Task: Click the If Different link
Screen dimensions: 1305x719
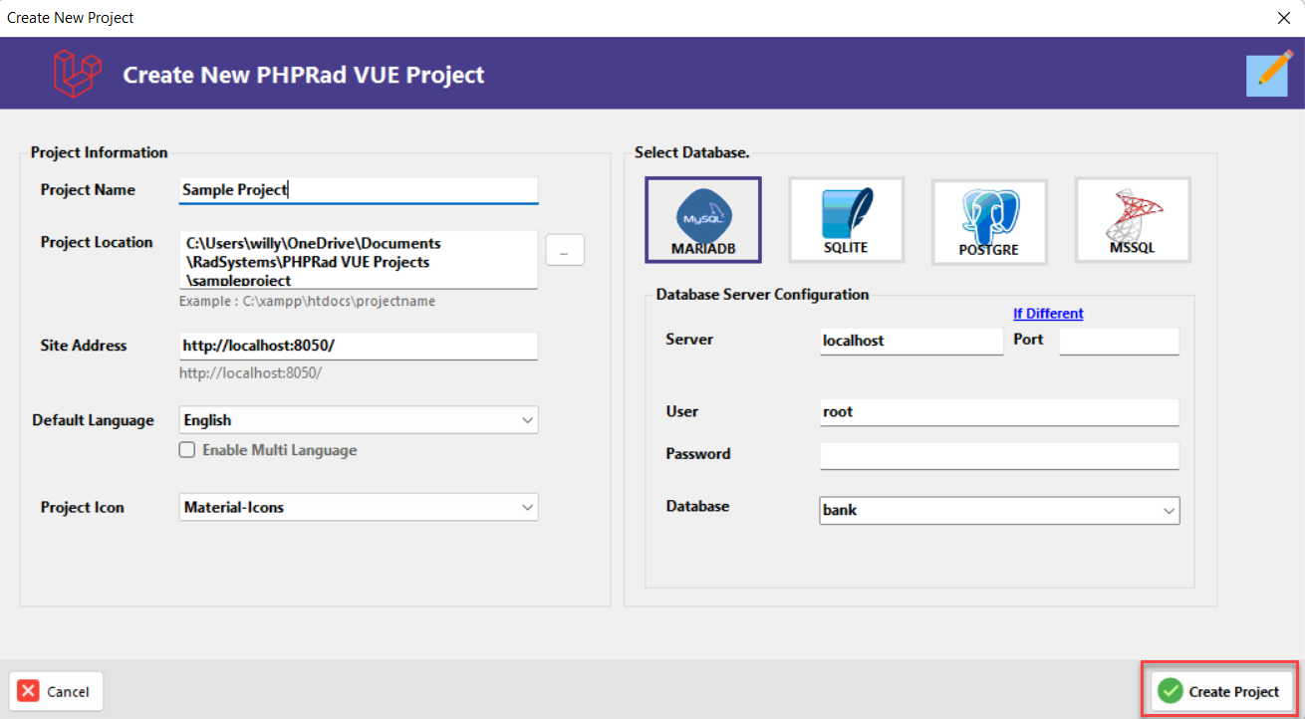Action: 1048,313
